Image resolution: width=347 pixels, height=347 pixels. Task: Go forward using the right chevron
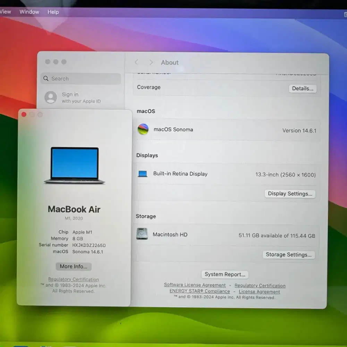click(151, 62)
